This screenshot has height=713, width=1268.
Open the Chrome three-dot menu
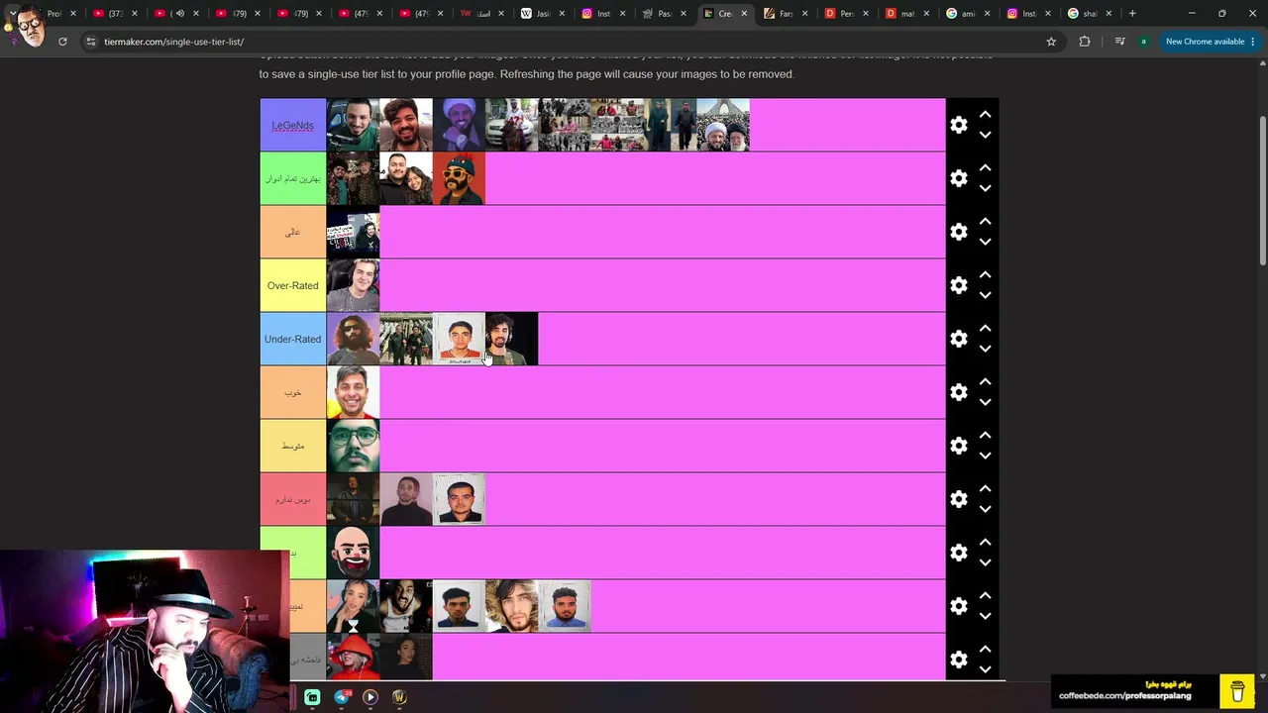(x=1253, y=42)
